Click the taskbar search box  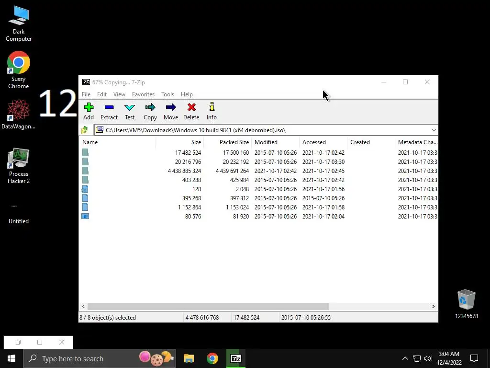click(100, 358)
